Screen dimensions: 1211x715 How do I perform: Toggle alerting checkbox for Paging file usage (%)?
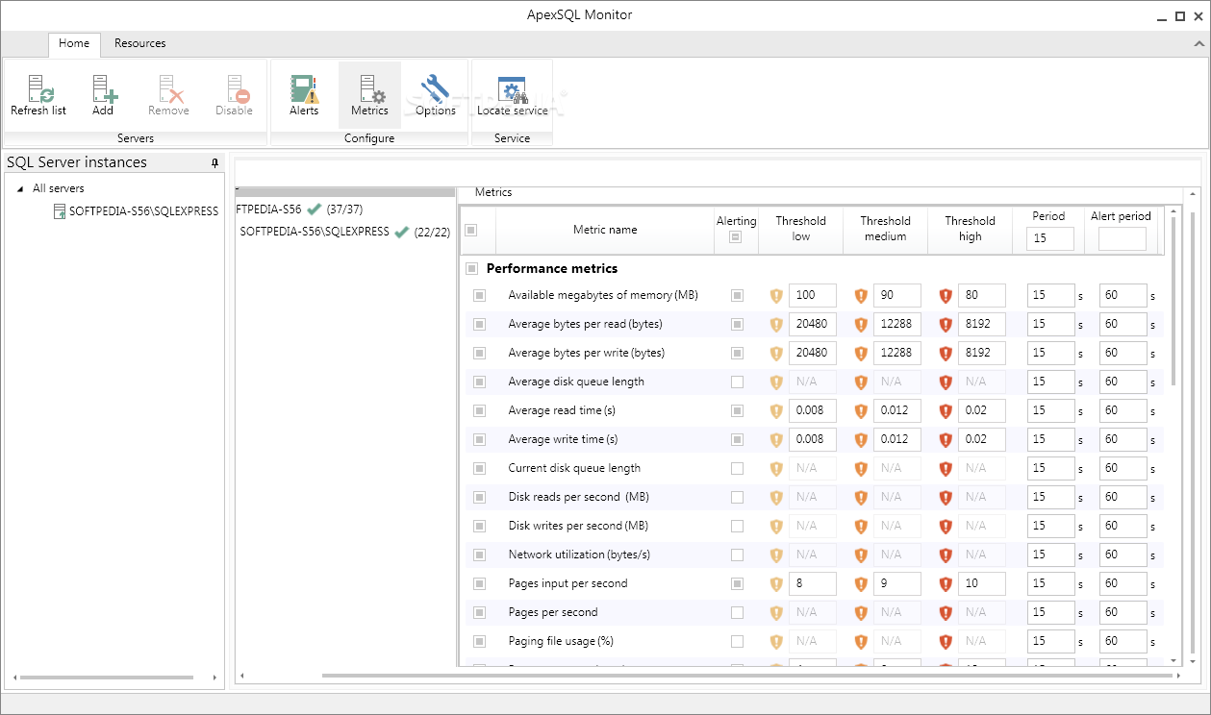(x=737, y=642)
